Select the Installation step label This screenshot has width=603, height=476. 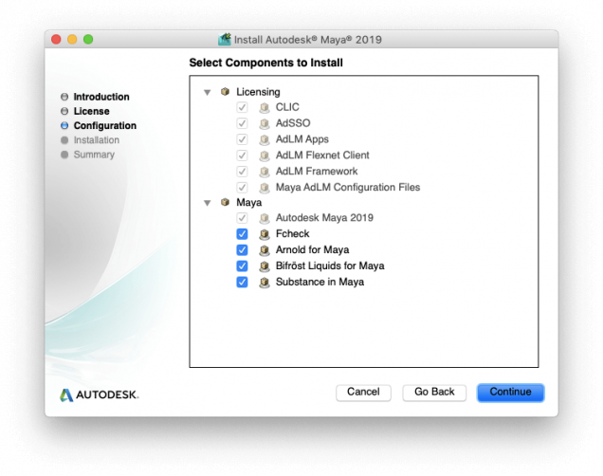(x=97, y=140)
